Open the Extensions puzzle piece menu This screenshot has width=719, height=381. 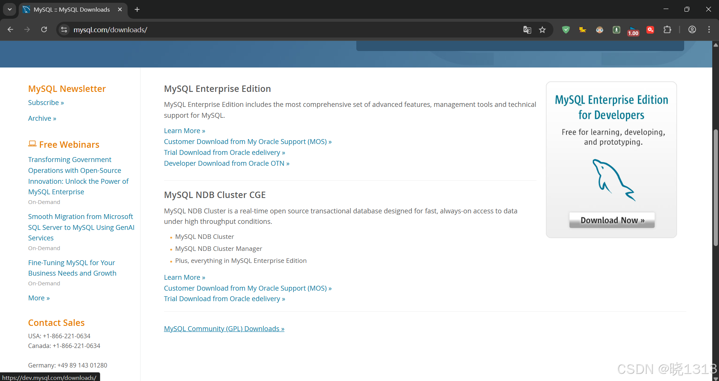[667, 30]
